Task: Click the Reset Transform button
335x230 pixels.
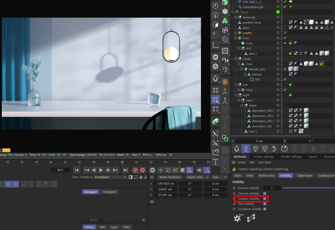Action: coord(170,177)
